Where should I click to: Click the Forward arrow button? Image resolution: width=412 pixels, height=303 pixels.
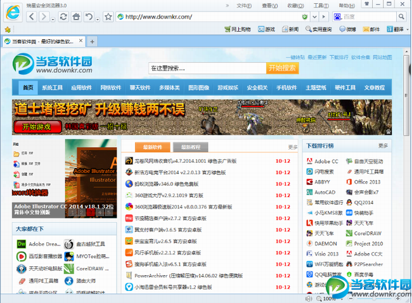click(44, 17)
